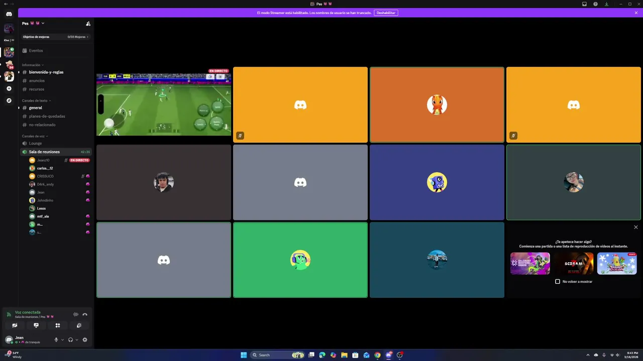The height and width of the screenshot is (361, 643).
Task: Open the no-relacionado channel
Action: tap(55, 125)
